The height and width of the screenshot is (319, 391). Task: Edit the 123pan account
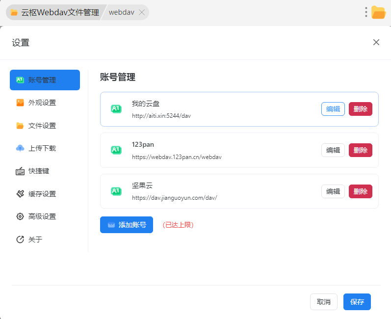(x=333, y=150)
